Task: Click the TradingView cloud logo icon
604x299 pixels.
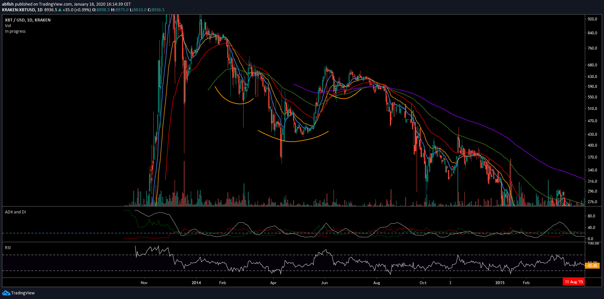Action: point(6,293)
